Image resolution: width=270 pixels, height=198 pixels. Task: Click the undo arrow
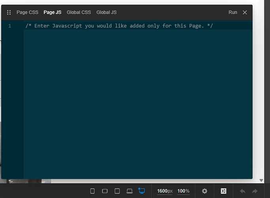pos(242,191)
